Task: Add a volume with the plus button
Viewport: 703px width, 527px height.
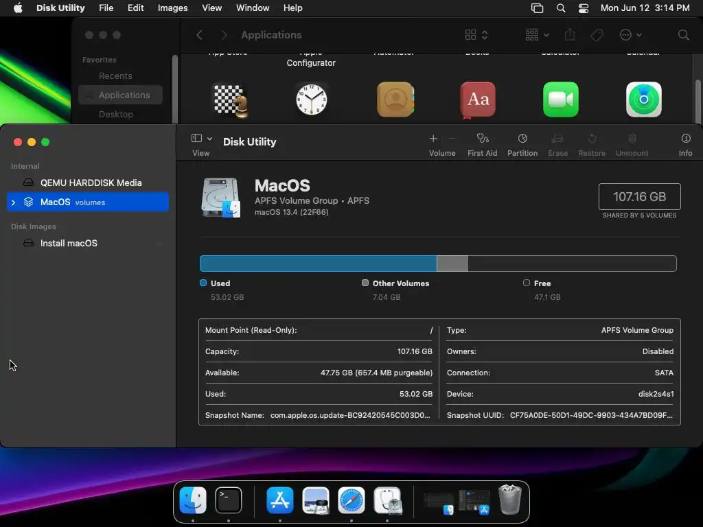Action: click(x=433, y=139)
